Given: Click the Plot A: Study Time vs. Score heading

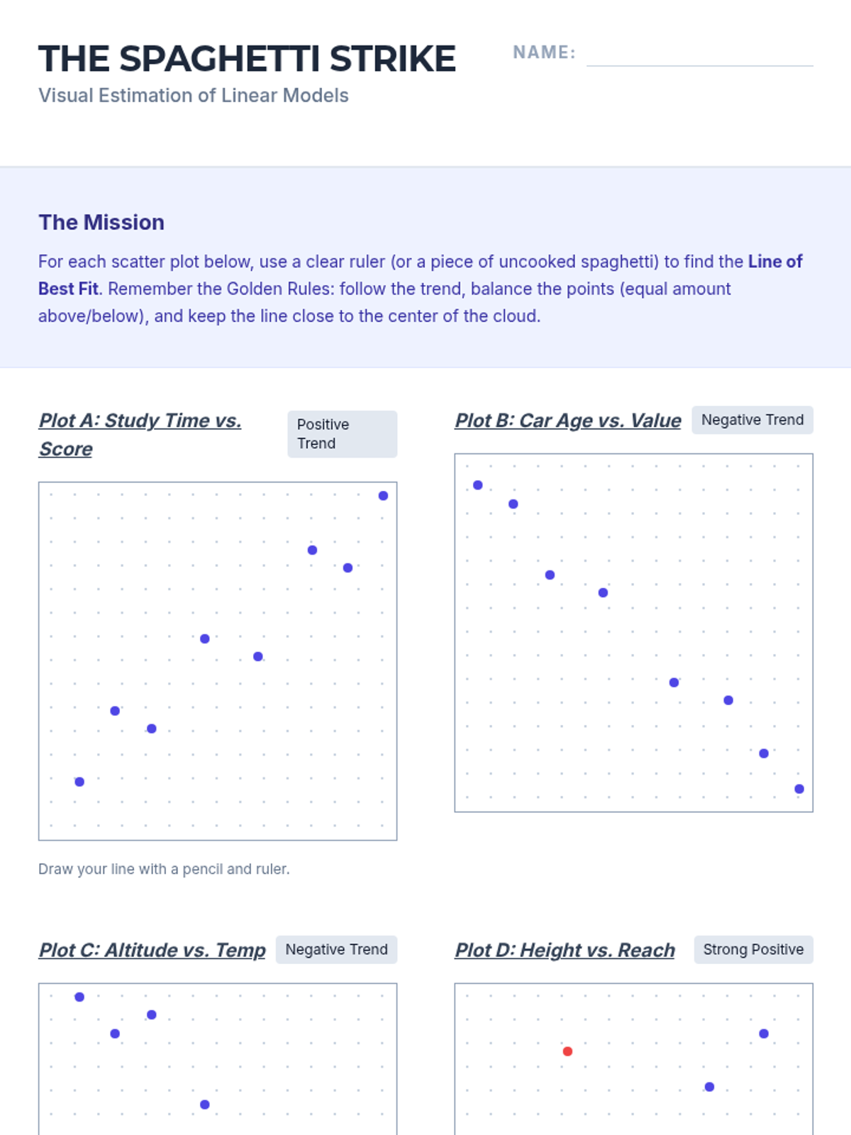Looking at the screenshot, I should 140,434.
